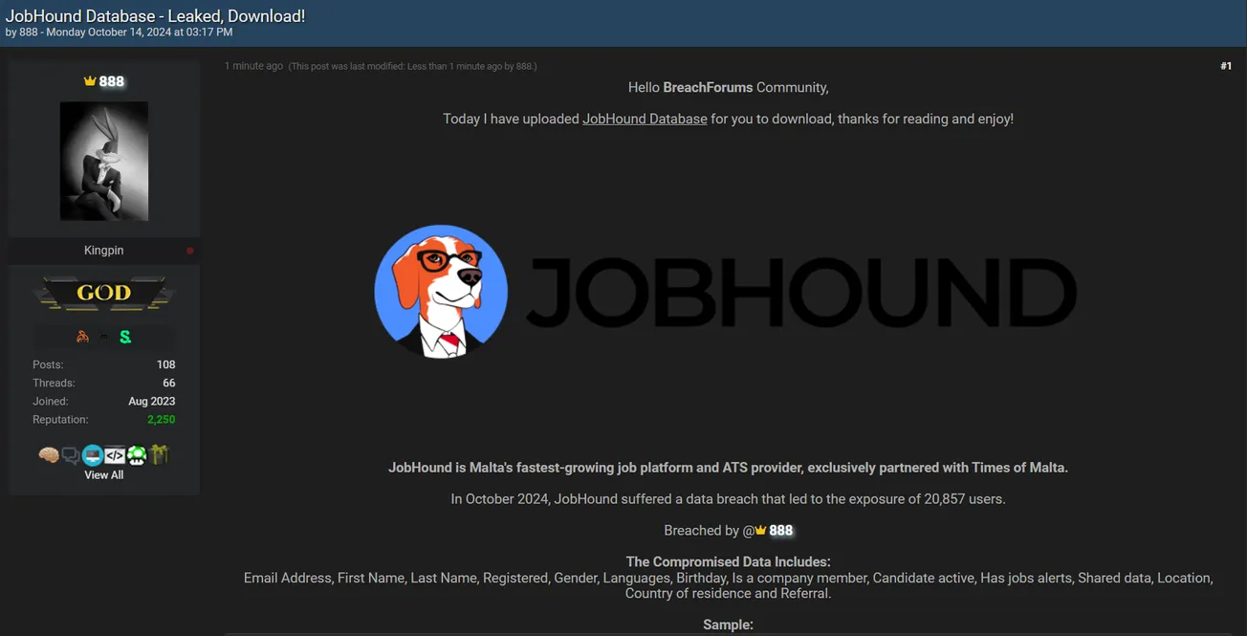The image size is (1247, 636).
Task: Open the JobHound Database download link
Action: tap(645, 120)
